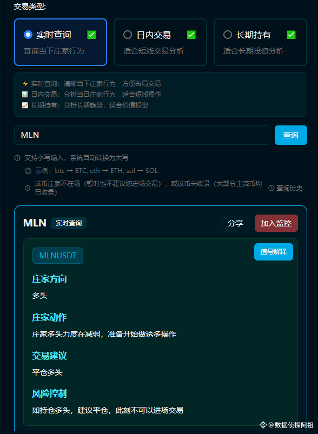
Task: Focus the MLN coin input field
Action: click(x=142, y=135)
